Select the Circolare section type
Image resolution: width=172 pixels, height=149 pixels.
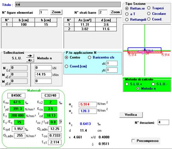click(157, 14)
